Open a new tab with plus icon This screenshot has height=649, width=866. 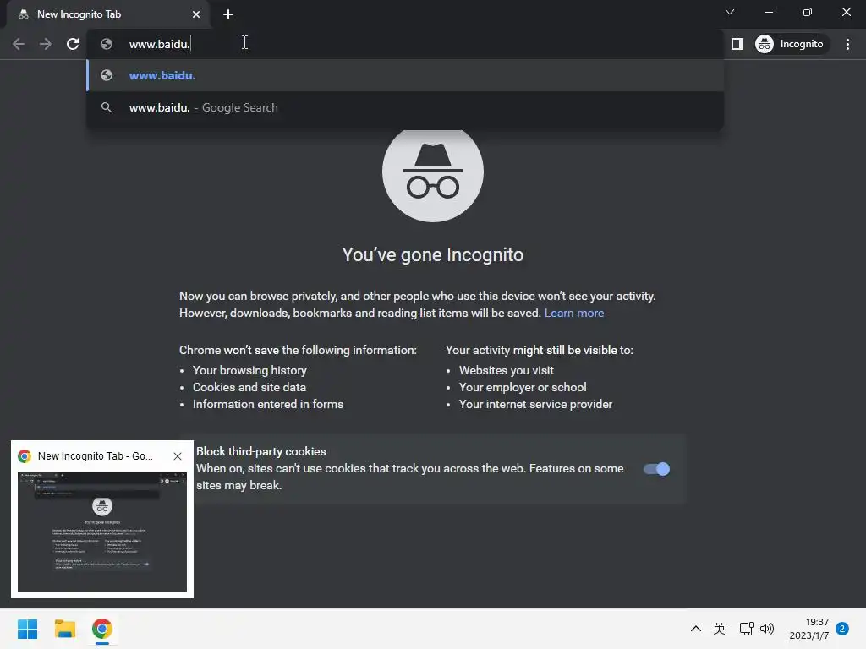coord(228,14)
